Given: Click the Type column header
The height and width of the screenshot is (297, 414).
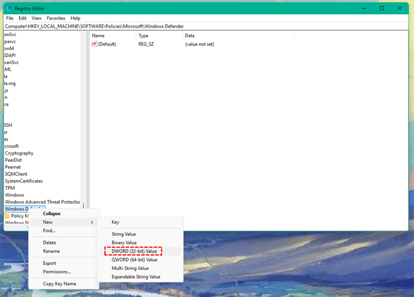Looking at the screenshot, I should (144, 36).
